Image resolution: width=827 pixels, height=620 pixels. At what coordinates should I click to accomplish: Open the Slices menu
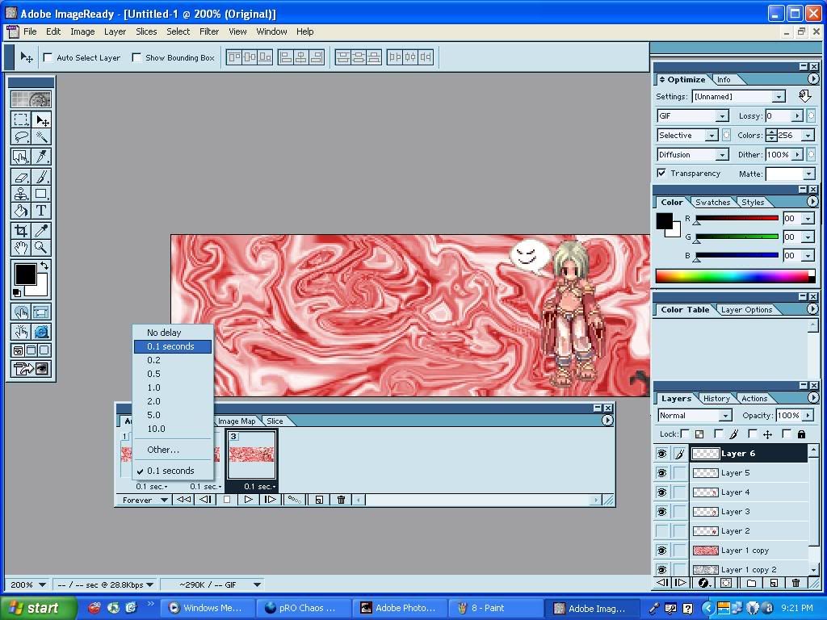click(x=146, y=31)
